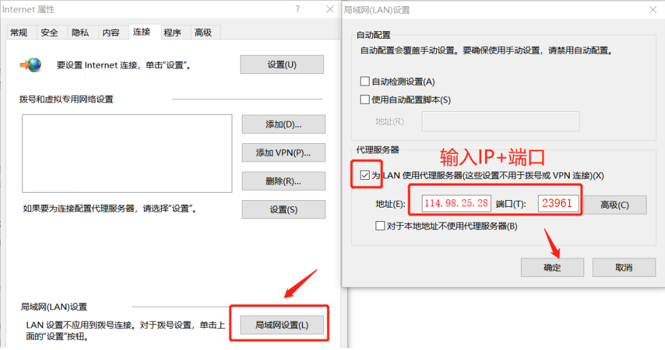Image resolution: width=665 pixels, height=350 pixels.
Task: Click the text 要设置 Internet 连接，单击“设置”。
Action: (124, 65)
